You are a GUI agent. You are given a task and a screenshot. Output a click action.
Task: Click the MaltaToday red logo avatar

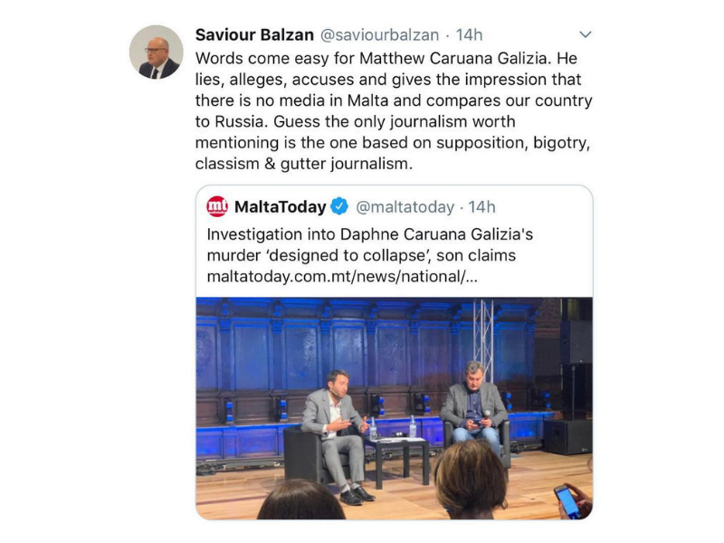coord(217,206)
